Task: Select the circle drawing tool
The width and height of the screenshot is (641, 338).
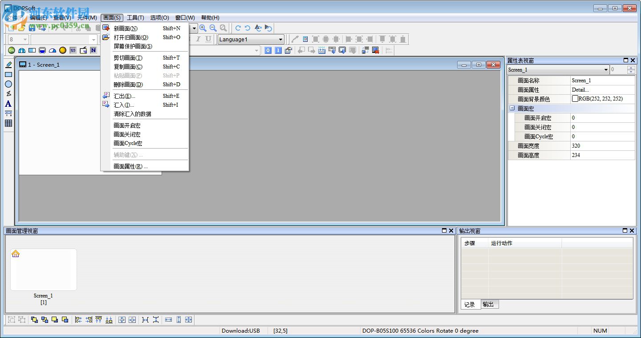Action: pyautogui.click(x=8, y=84)
